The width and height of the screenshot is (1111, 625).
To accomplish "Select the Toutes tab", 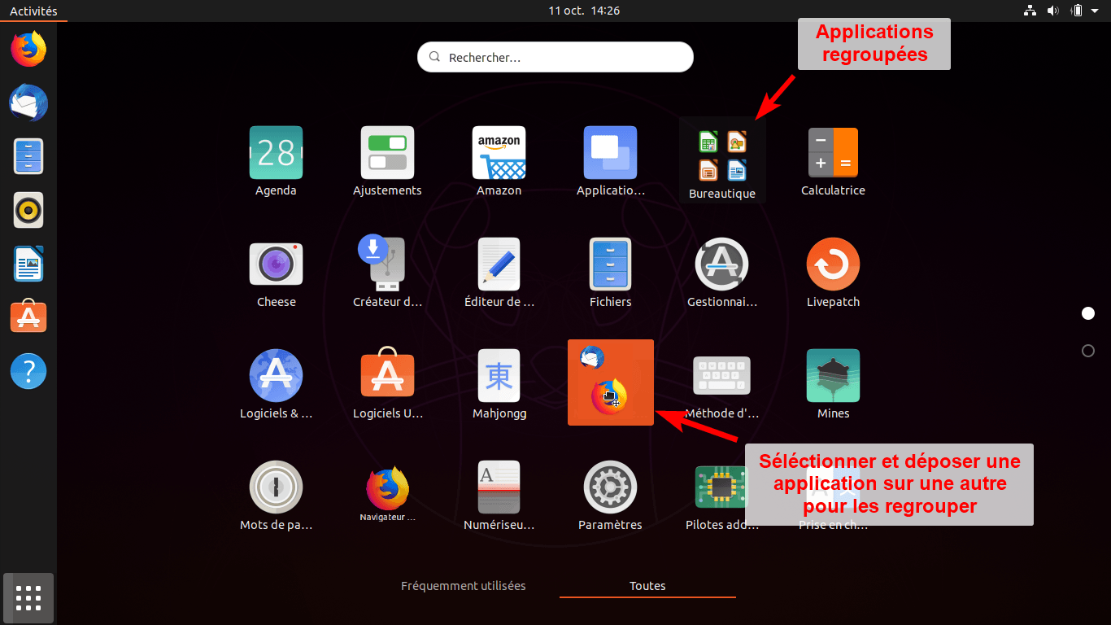I will click(x=647, y=586).
